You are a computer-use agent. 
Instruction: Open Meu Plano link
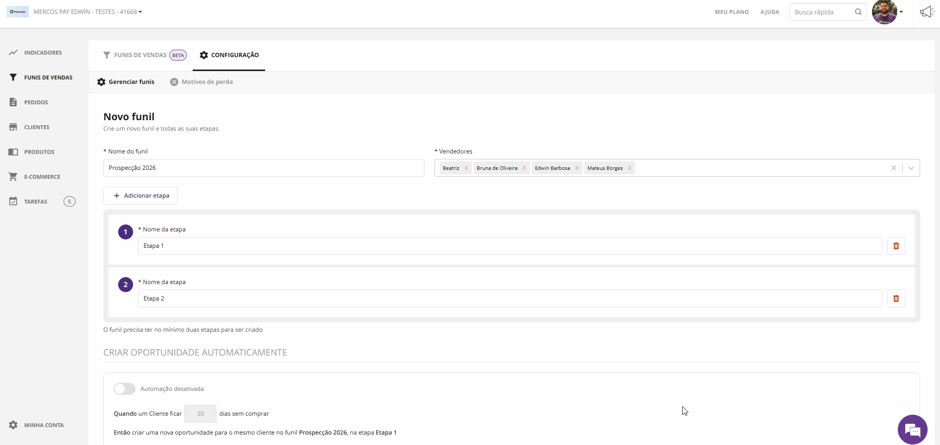pos(731,12)
